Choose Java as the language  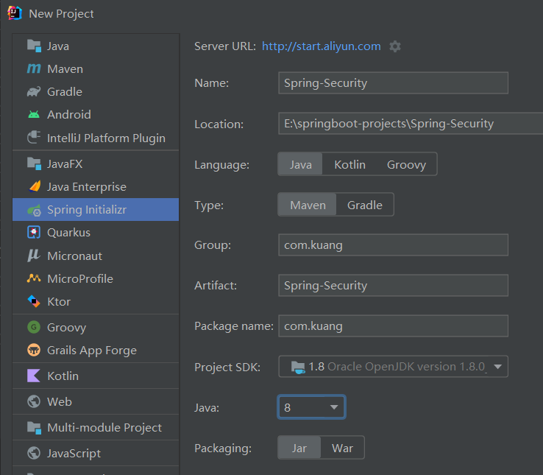300,164
